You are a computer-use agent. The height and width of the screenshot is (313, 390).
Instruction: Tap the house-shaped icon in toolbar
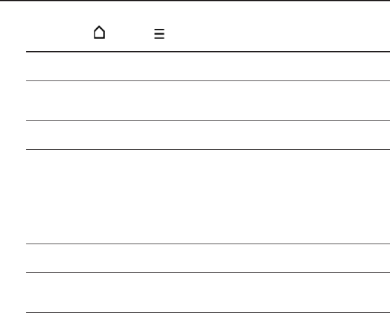(99, 32)
